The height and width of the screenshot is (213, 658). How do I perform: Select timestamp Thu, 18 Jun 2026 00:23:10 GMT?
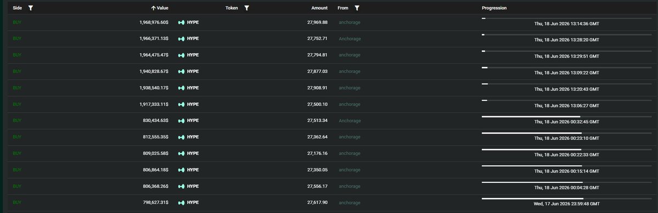click(x=566, y=138)
